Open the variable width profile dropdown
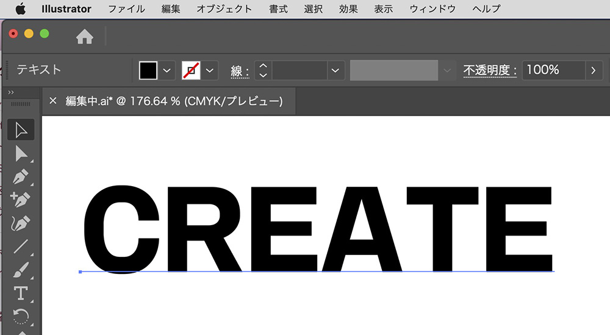The height and width of the screenshot is (335, 610). coord(447,70)
